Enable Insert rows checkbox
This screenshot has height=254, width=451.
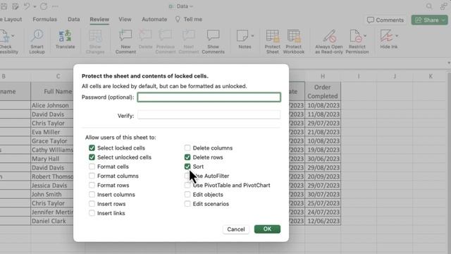click(x=92, y=204)
